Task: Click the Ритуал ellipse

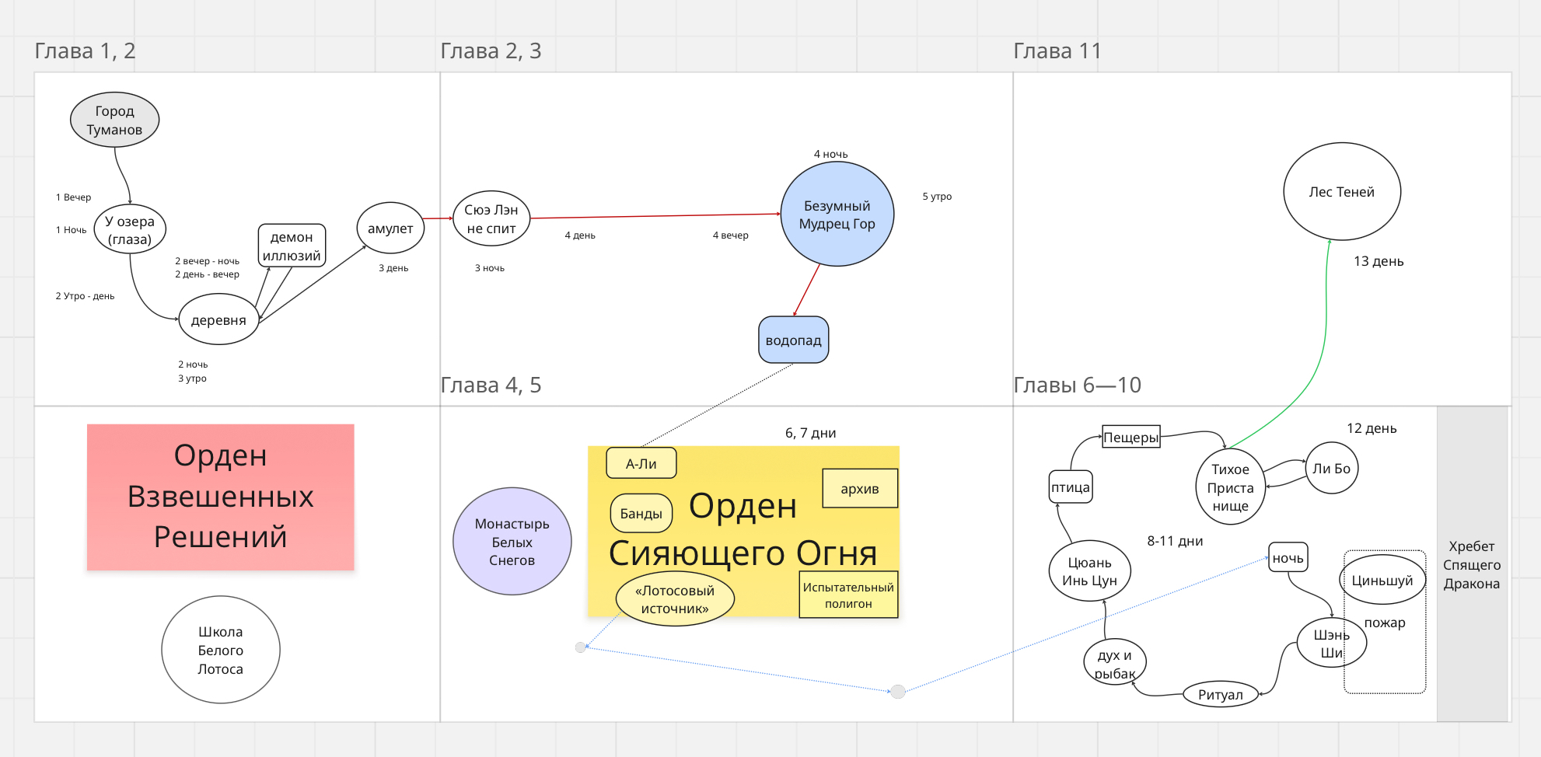Action: tap(1221, 694)
